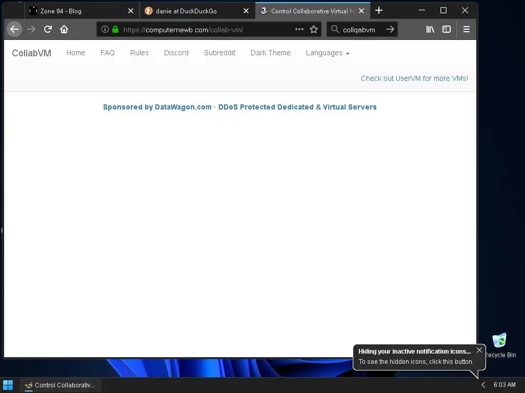525x393 pixels.
Task: Close the Firefox window
Action: pyautogui.click(x=465, y=10)
